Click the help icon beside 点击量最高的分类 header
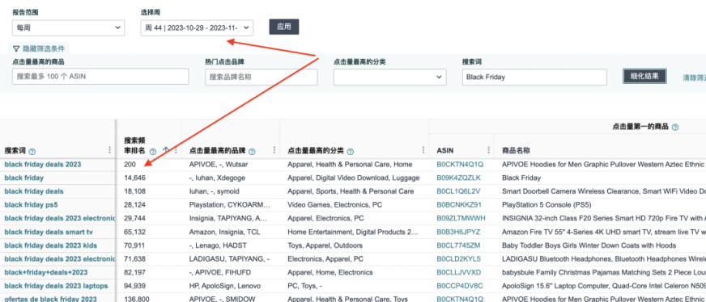 (351, 151)
